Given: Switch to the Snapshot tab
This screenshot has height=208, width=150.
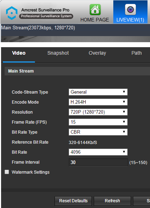Looking at the screenshot, I should click(58, 53).
